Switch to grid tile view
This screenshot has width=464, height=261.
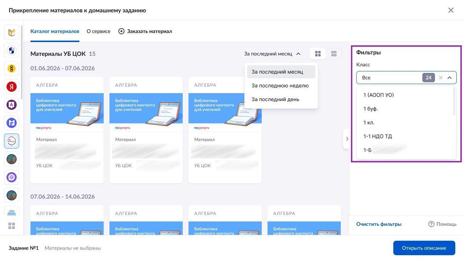[x=318, y=54]
